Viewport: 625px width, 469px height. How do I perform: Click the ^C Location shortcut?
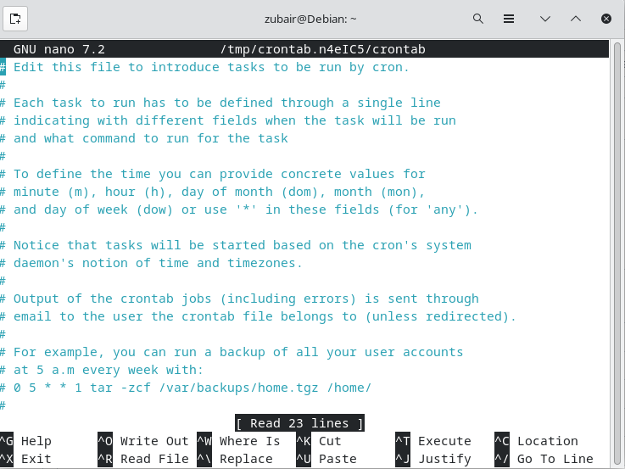point(536,441)
